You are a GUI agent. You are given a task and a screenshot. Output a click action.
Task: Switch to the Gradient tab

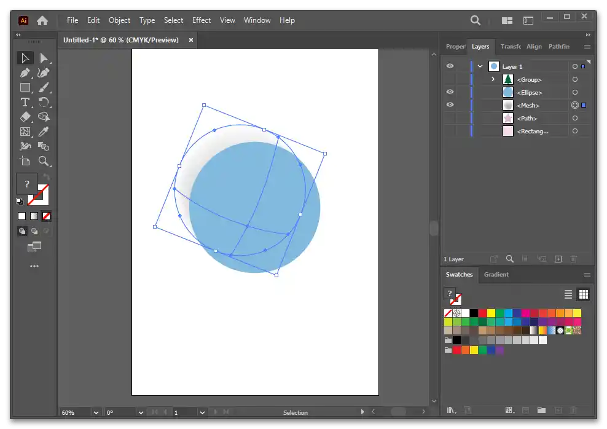[x=496, y=275]
